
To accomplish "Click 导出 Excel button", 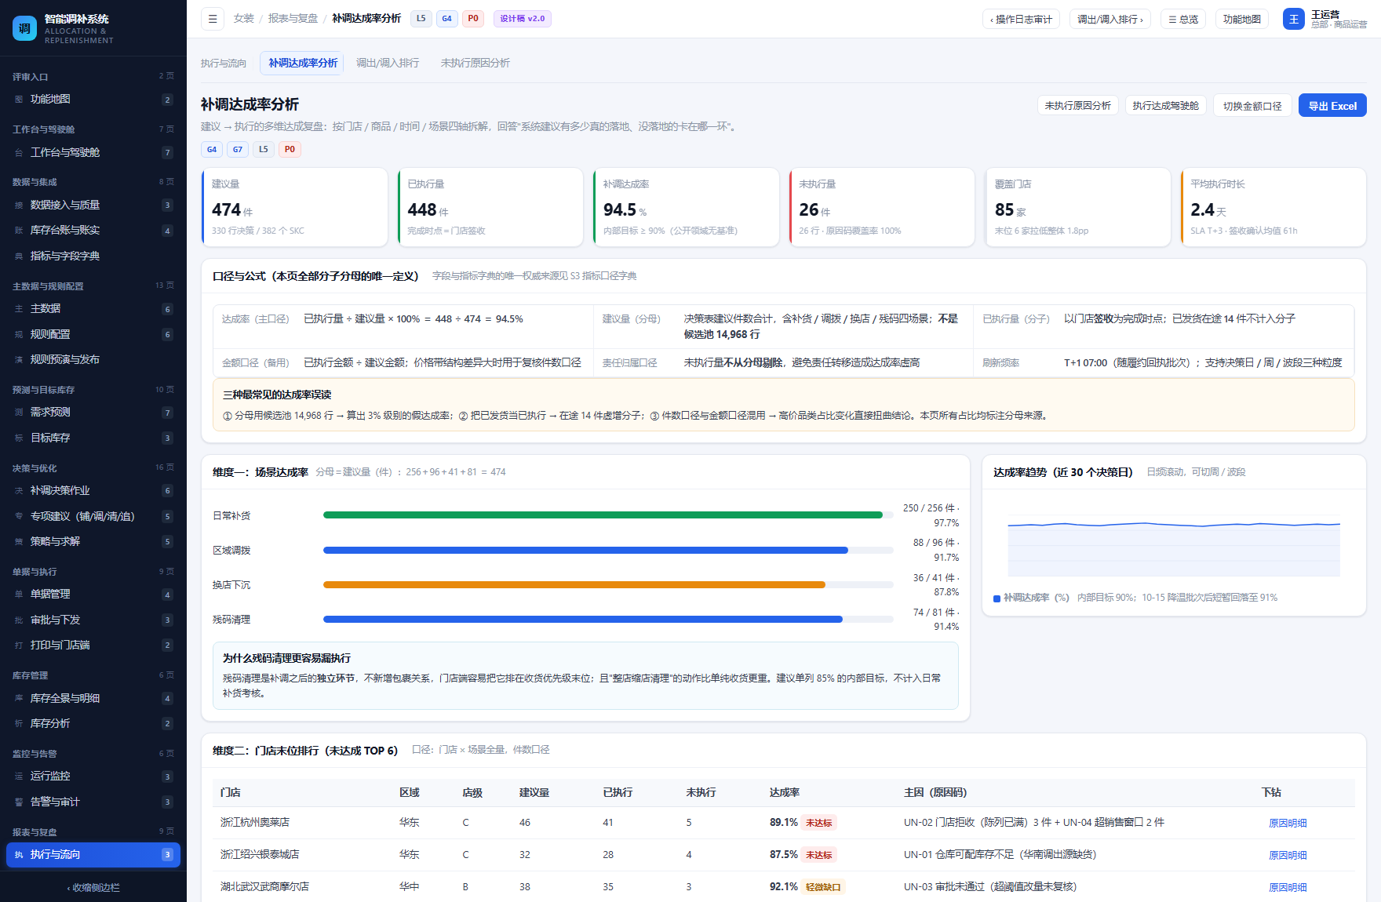I will [x=1332, y=106].
